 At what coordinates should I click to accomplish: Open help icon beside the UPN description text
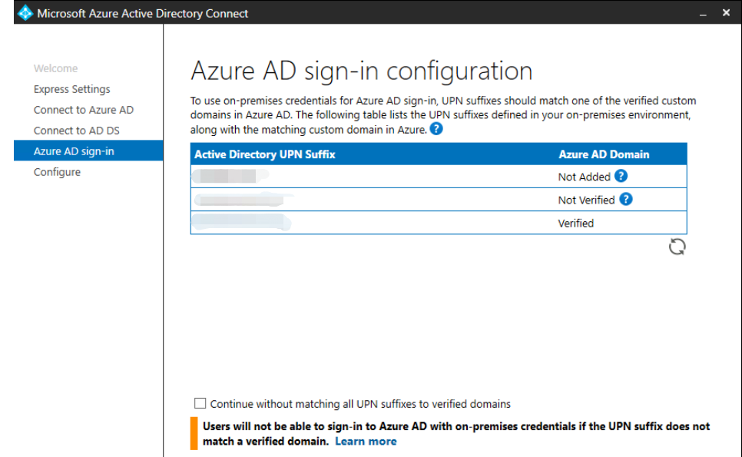[x=436, y=129]
